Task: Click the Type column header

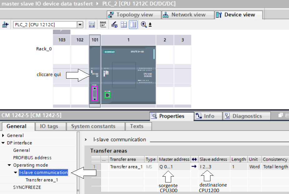Action: pyautogui.click(x=151, y=159)
